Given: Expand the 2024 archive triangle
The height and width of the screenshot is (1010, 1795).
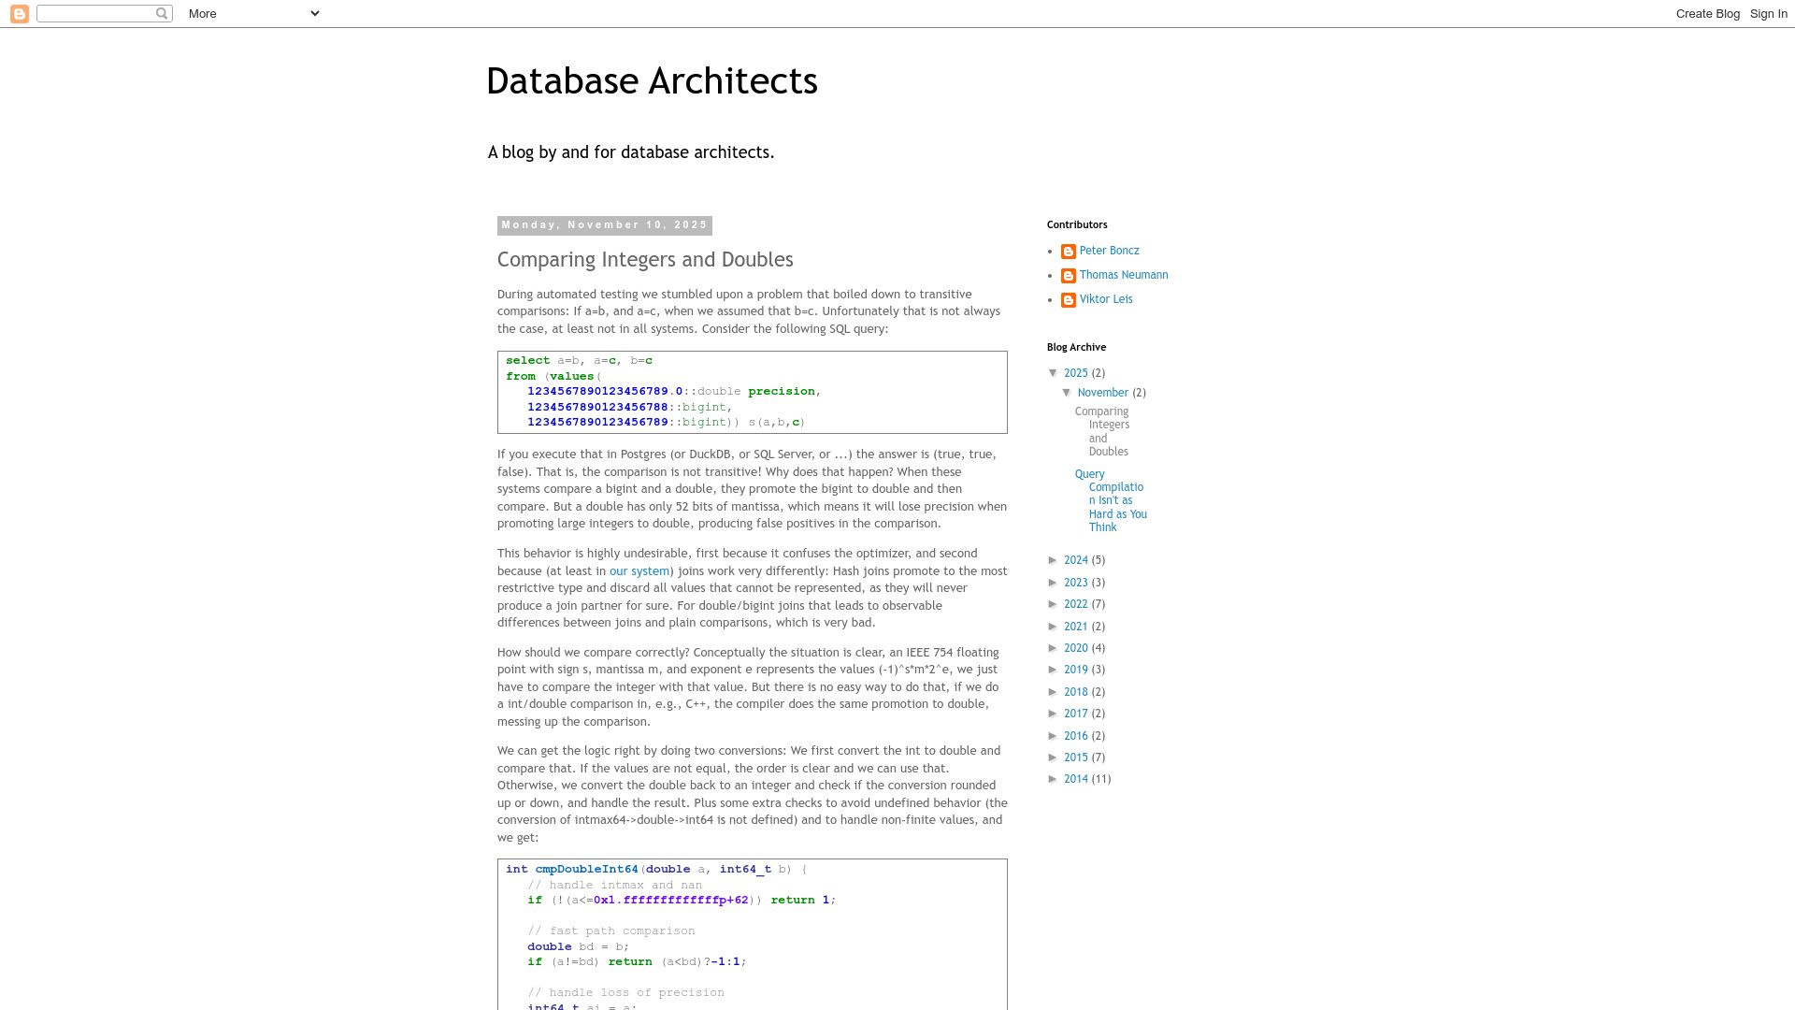Looking at the screenshot, I should click(1054, 560).
